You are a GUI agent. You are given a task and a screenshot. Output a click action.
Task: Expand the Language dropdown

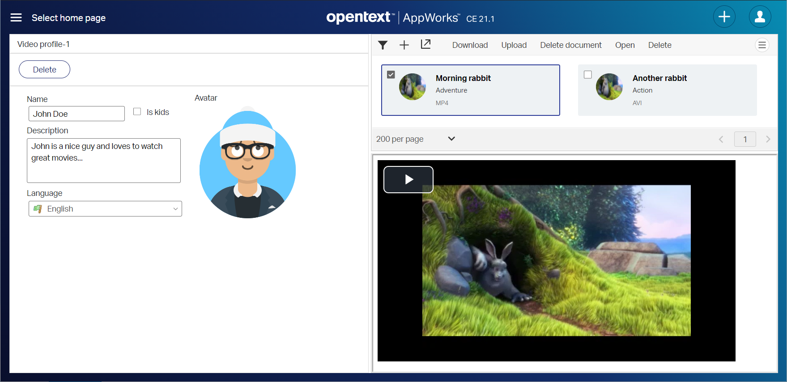[105, 209]
